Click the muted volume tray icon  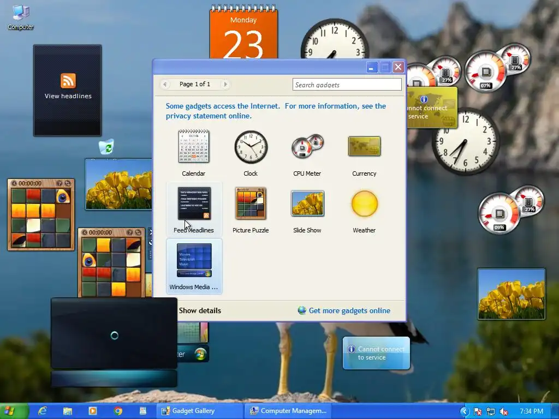point(504,411)
